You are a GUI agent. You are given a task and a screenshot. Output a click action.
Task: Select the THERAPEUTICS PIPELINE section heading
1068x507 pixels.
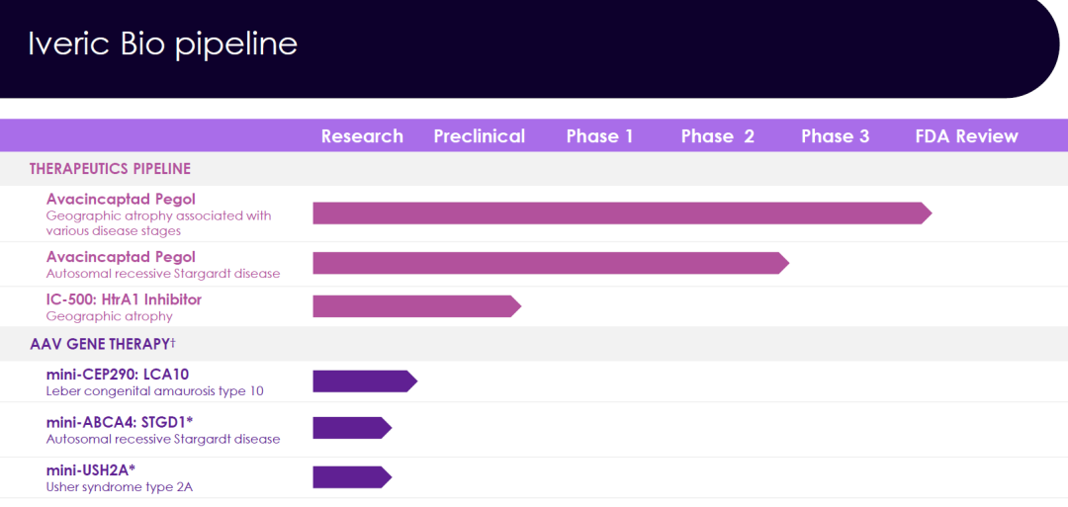pos(110,169)
